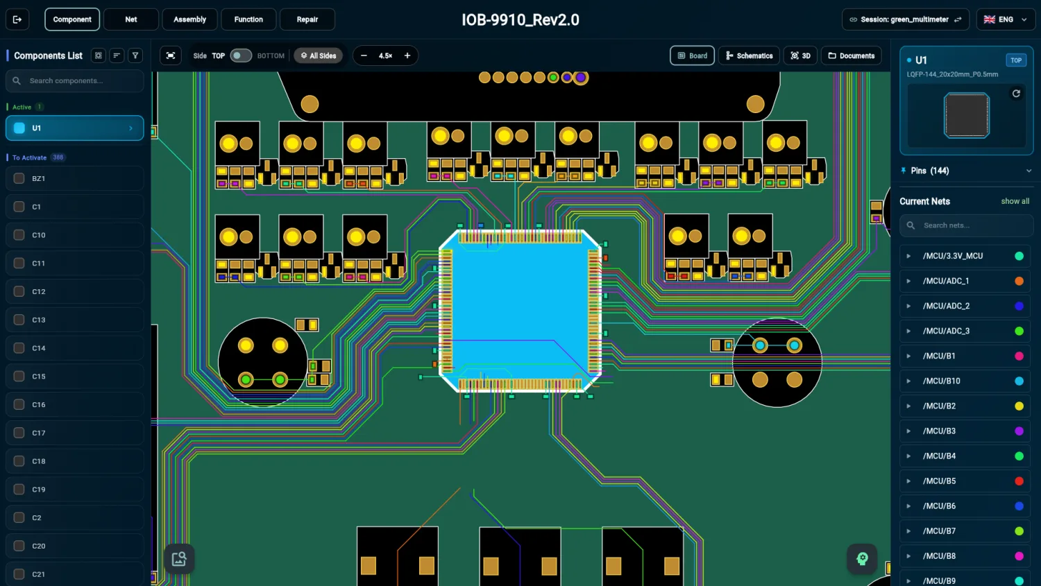Viewport: 1041px width, 586px height.
Task: Click the Search components input field
Action: [x=75, y=81]
